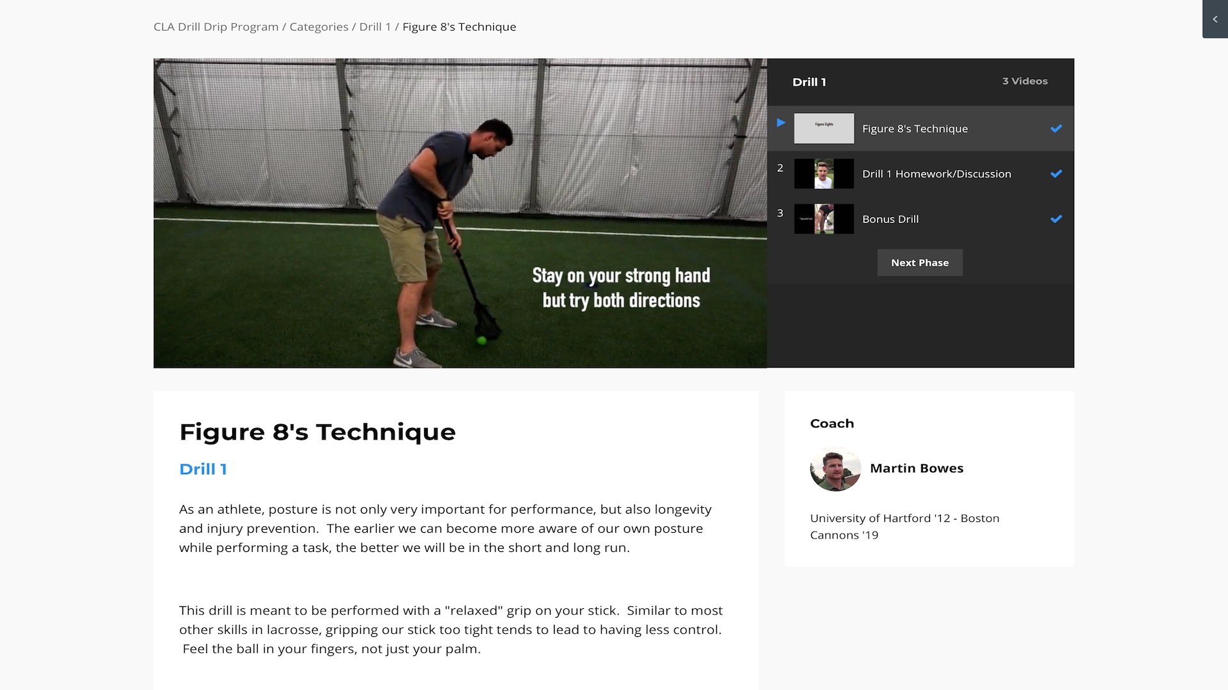The height and width of the screenshot is (690, 1228).
Task: Open the Drill 1 Homework/Discussion thumbnail
Action: coord(824,174)
